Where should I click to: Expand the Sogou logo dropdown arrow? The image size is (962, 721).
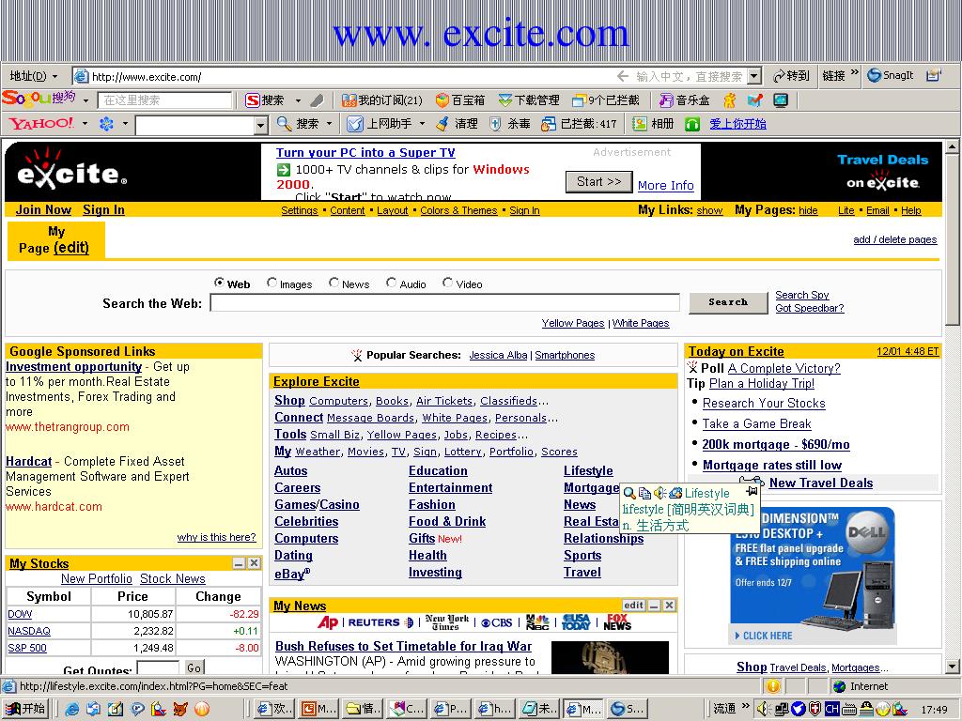pos(85,100)
